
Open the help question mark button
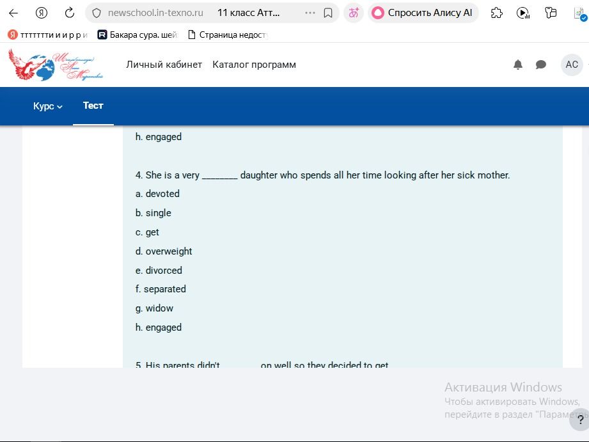click(x=580, y=420)
